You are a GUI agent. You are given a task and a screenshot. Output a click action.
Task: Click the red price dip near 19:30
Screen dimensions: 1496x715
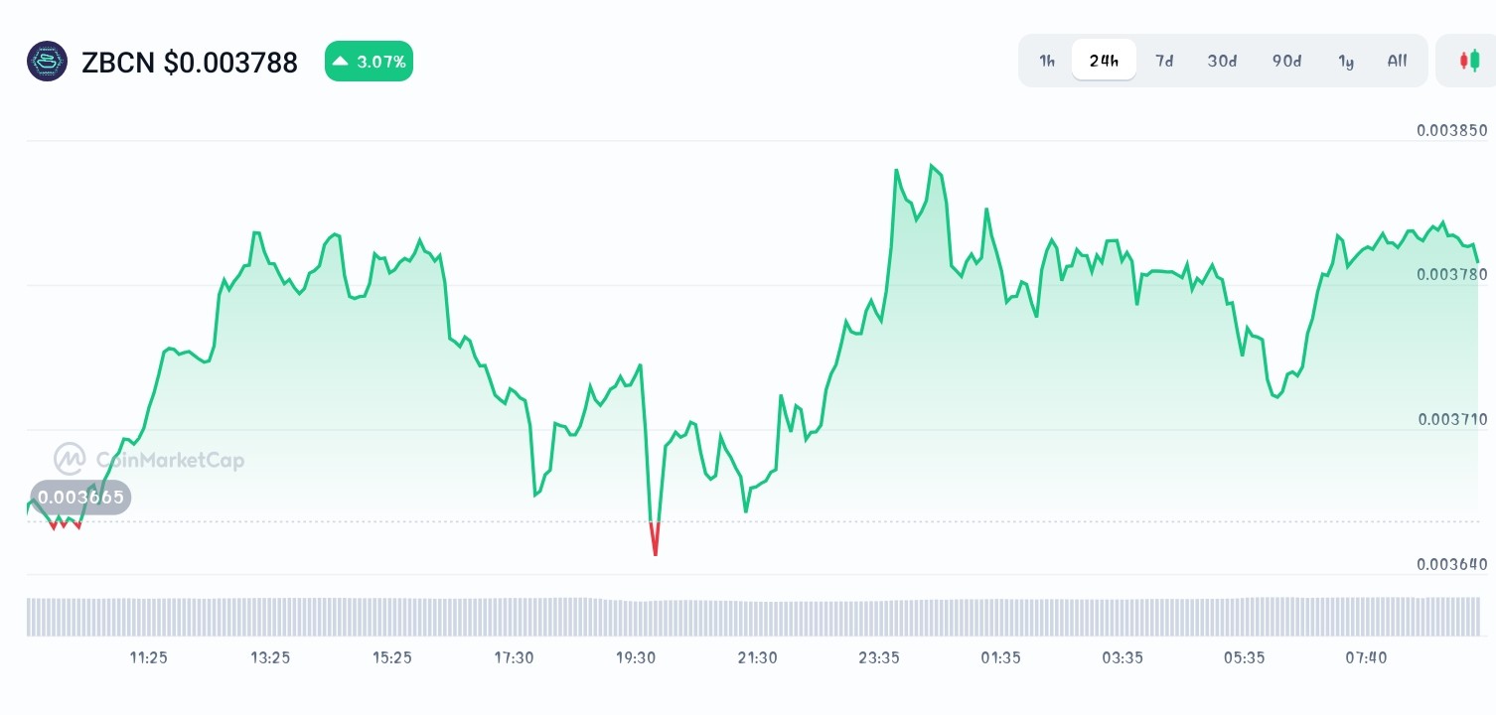[x=655, y=537]
